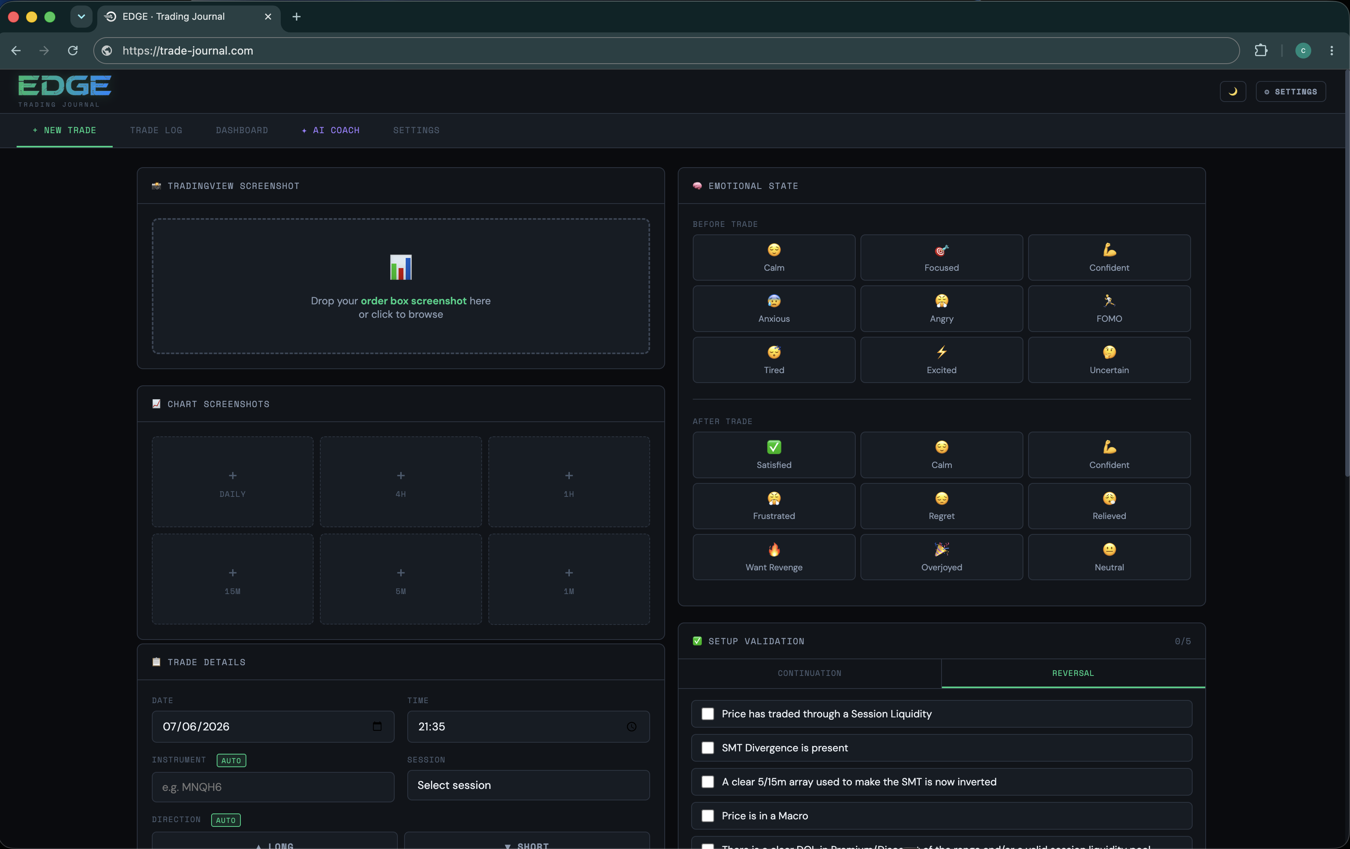
Task: Choose the Regret emotion
Action: [x=941, y=506]
